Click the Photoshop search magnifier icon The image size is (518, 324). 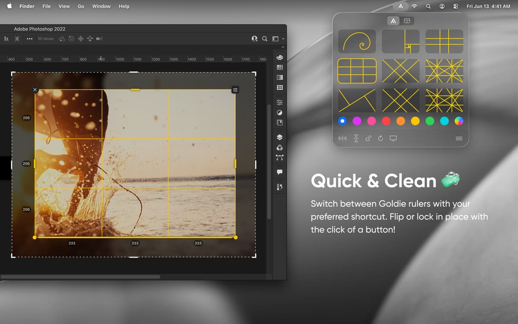tap(265, 39)
